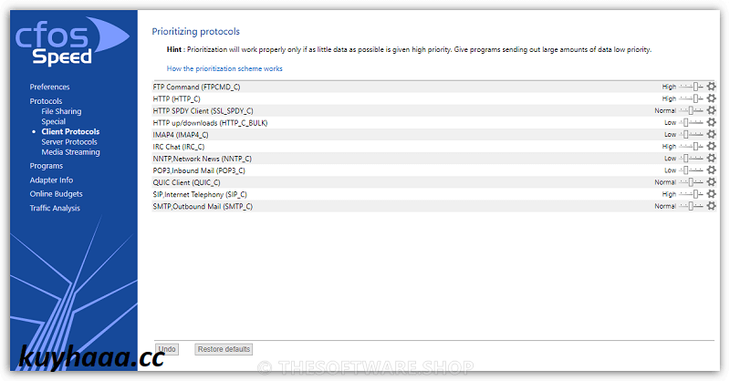Select QUIC Client (QUIC_C) row text
This screenshot has height=381, width=730.
pyautogui.click(x=187, y=182)
